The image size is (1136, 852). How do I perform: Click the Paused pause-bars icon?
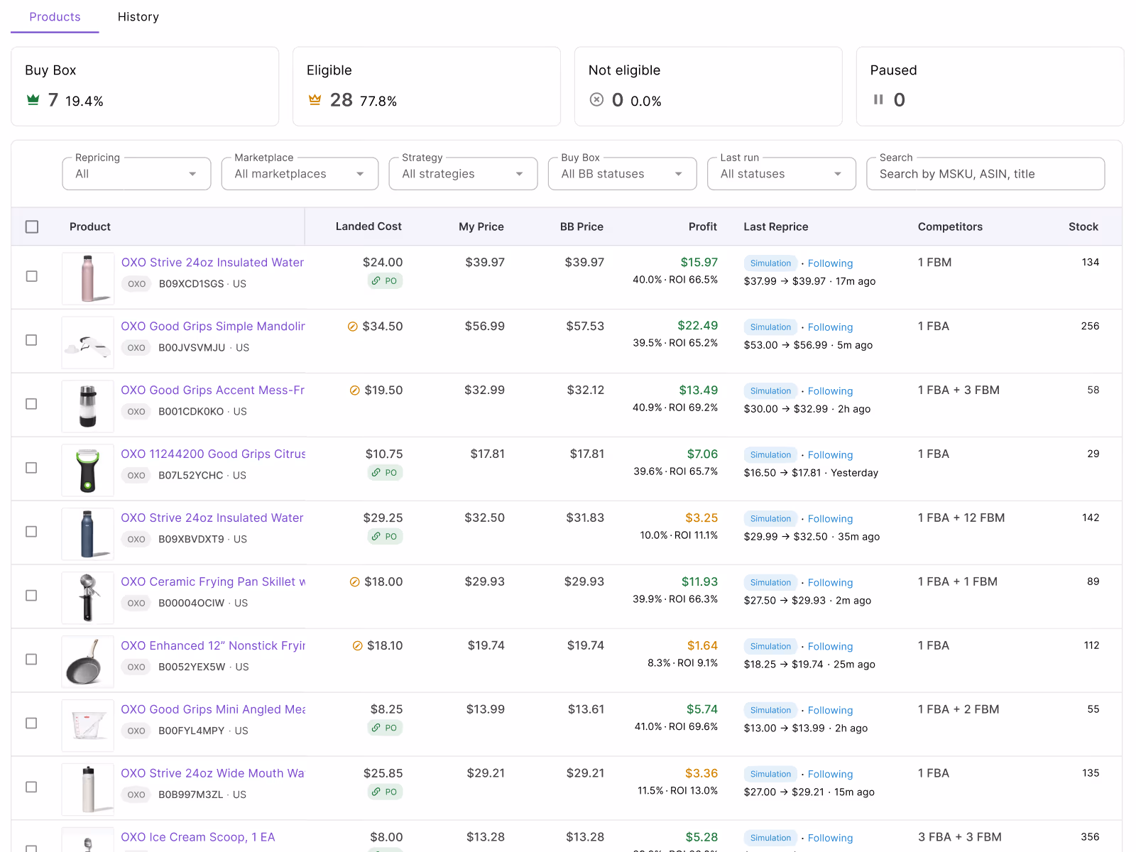(878, 100)
